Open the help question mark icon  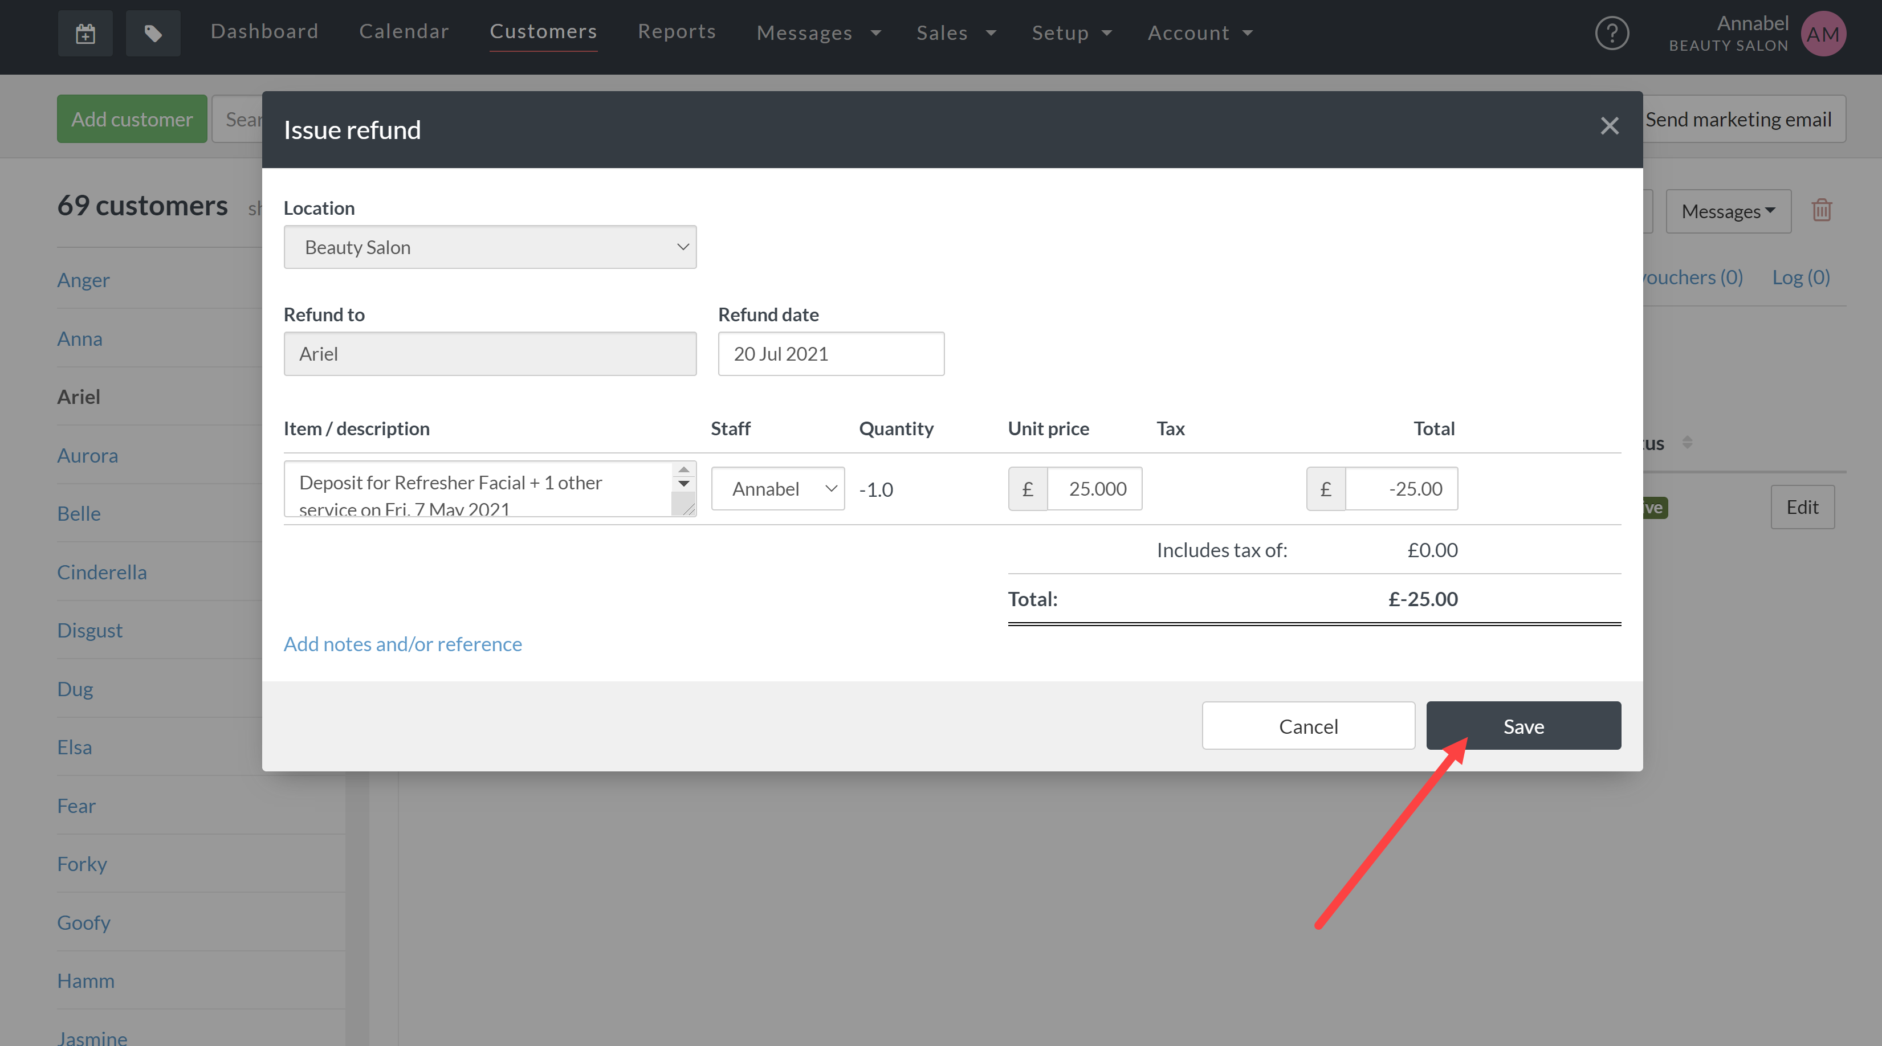tap(1612, 33)
